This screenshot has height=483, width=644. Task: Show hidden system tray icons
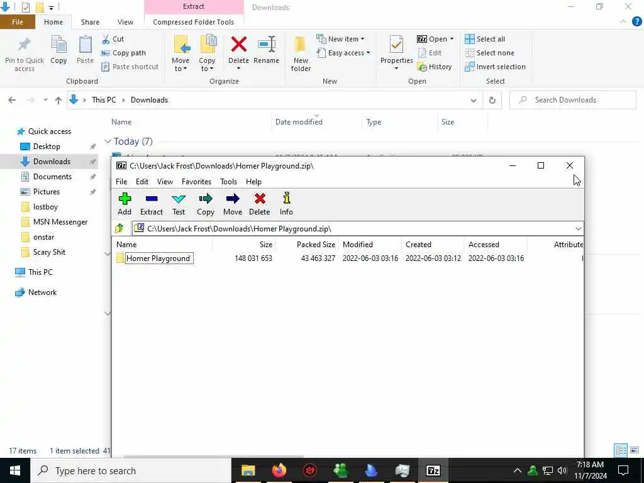pyautogui.click(x=518, y=470)
